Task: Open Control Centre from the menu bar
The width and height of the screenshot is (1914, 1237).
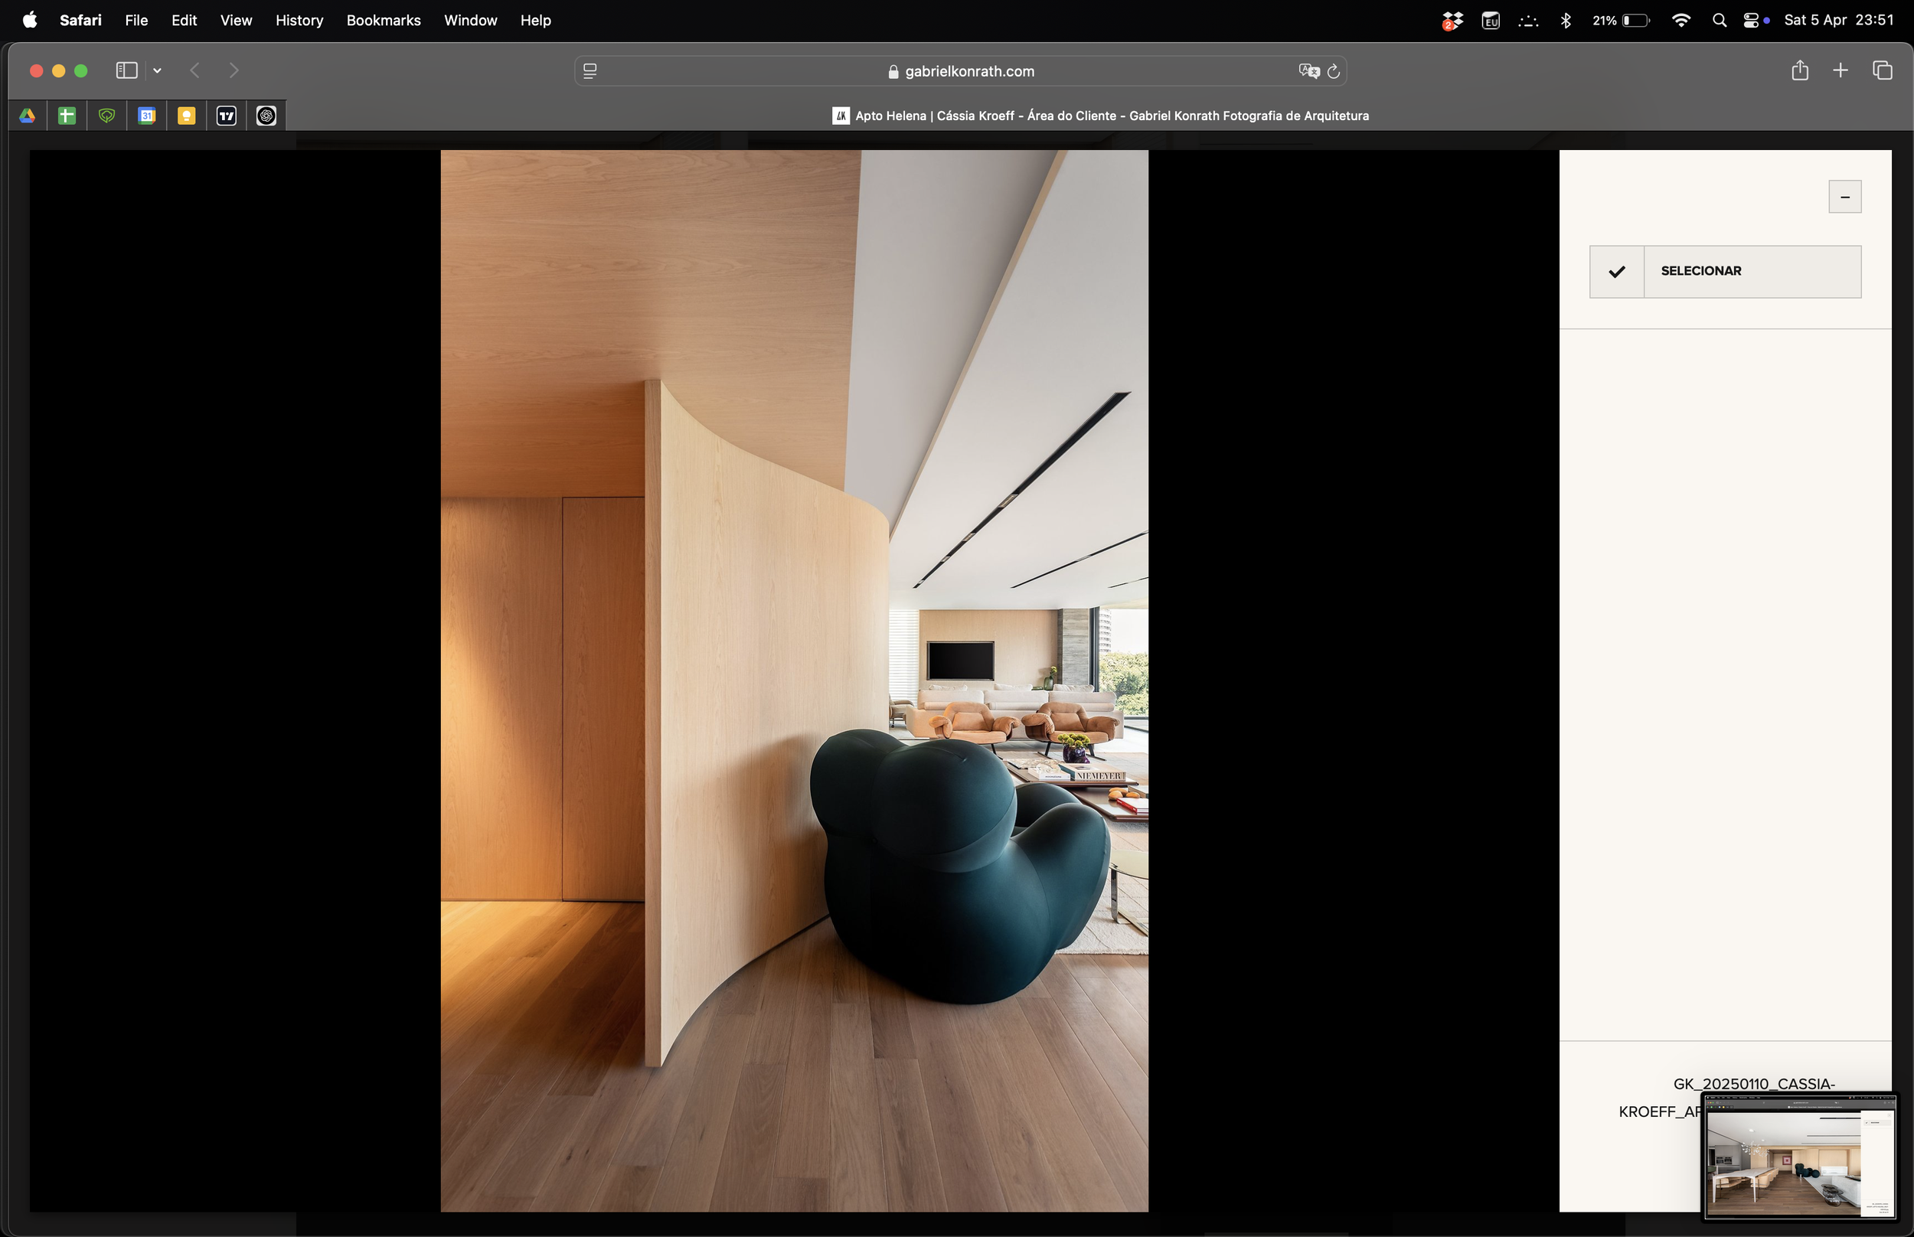Action: 1751,20
